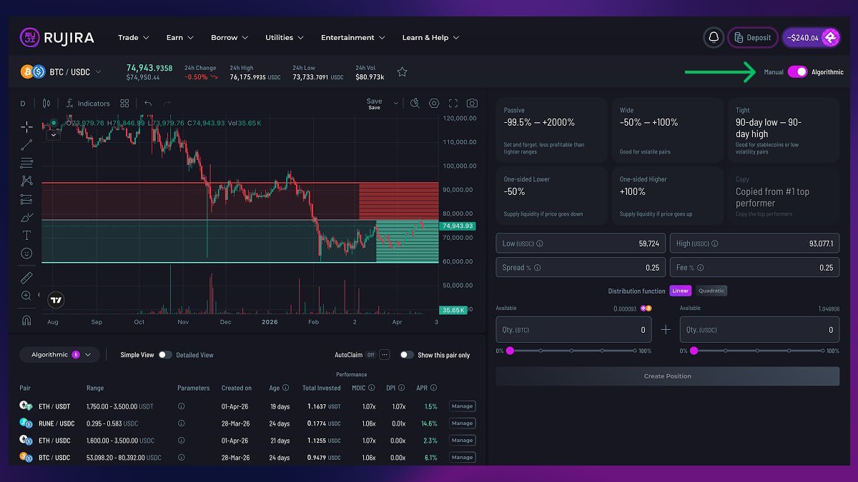This screenshot has height=482, width=858.
Task: Open the Borrow menu
Action: (x=230, y=38)
